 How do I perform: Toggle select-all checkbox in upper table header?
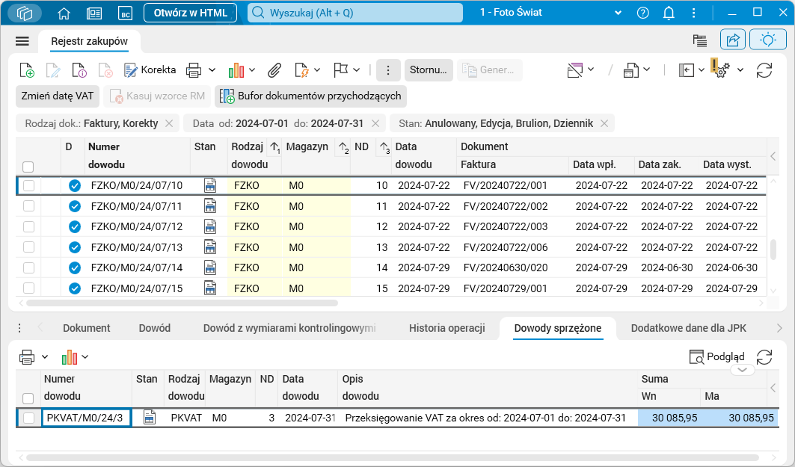[28, 167]
